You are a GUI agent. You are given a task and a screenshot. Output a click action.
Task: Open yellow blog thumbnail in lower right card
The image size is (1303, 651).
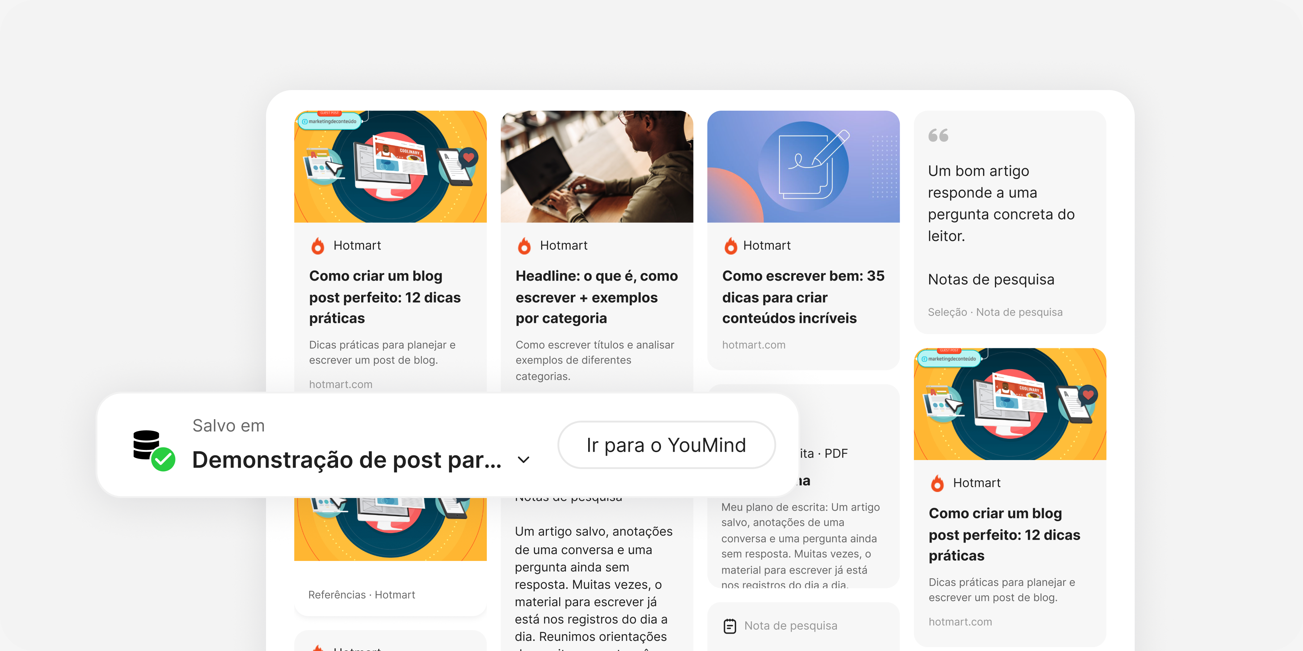click(1009, 404)
